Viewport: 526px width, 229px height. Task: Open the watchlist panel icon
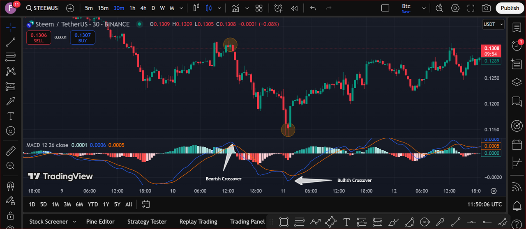tap(517, 27)
